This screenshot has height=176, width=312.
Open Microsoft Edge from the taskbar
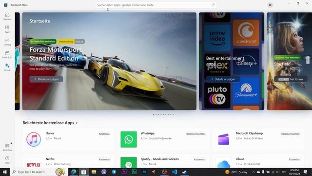point(74,172)
